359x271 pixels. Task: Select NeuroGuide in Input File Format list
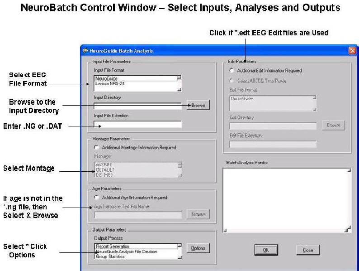tap(135, 78)
